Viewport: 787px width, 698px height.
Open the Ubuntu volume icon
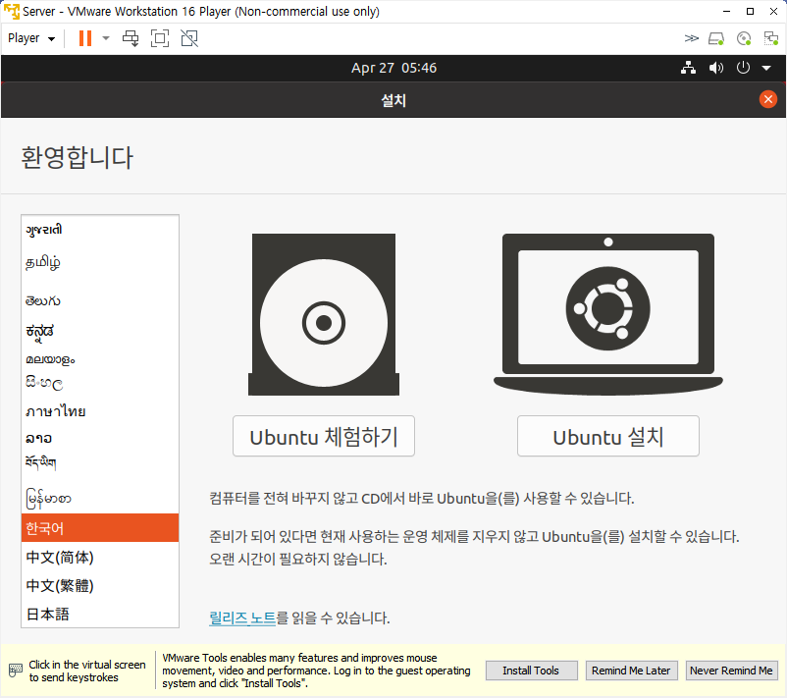(715, 68)
